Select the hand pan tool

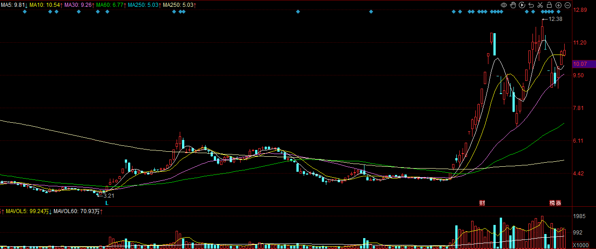tap(513, 5)
